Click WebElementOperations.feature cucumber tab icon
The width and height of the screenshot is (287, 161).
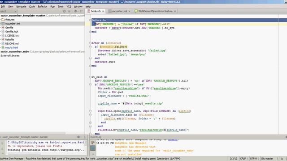[x=136, y=11]
